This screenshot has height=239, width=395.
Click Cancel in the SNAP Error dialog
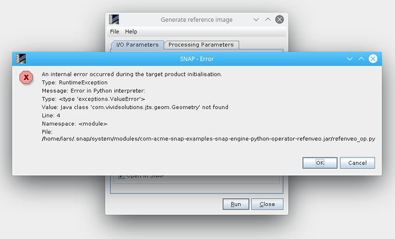coord(357,163)
